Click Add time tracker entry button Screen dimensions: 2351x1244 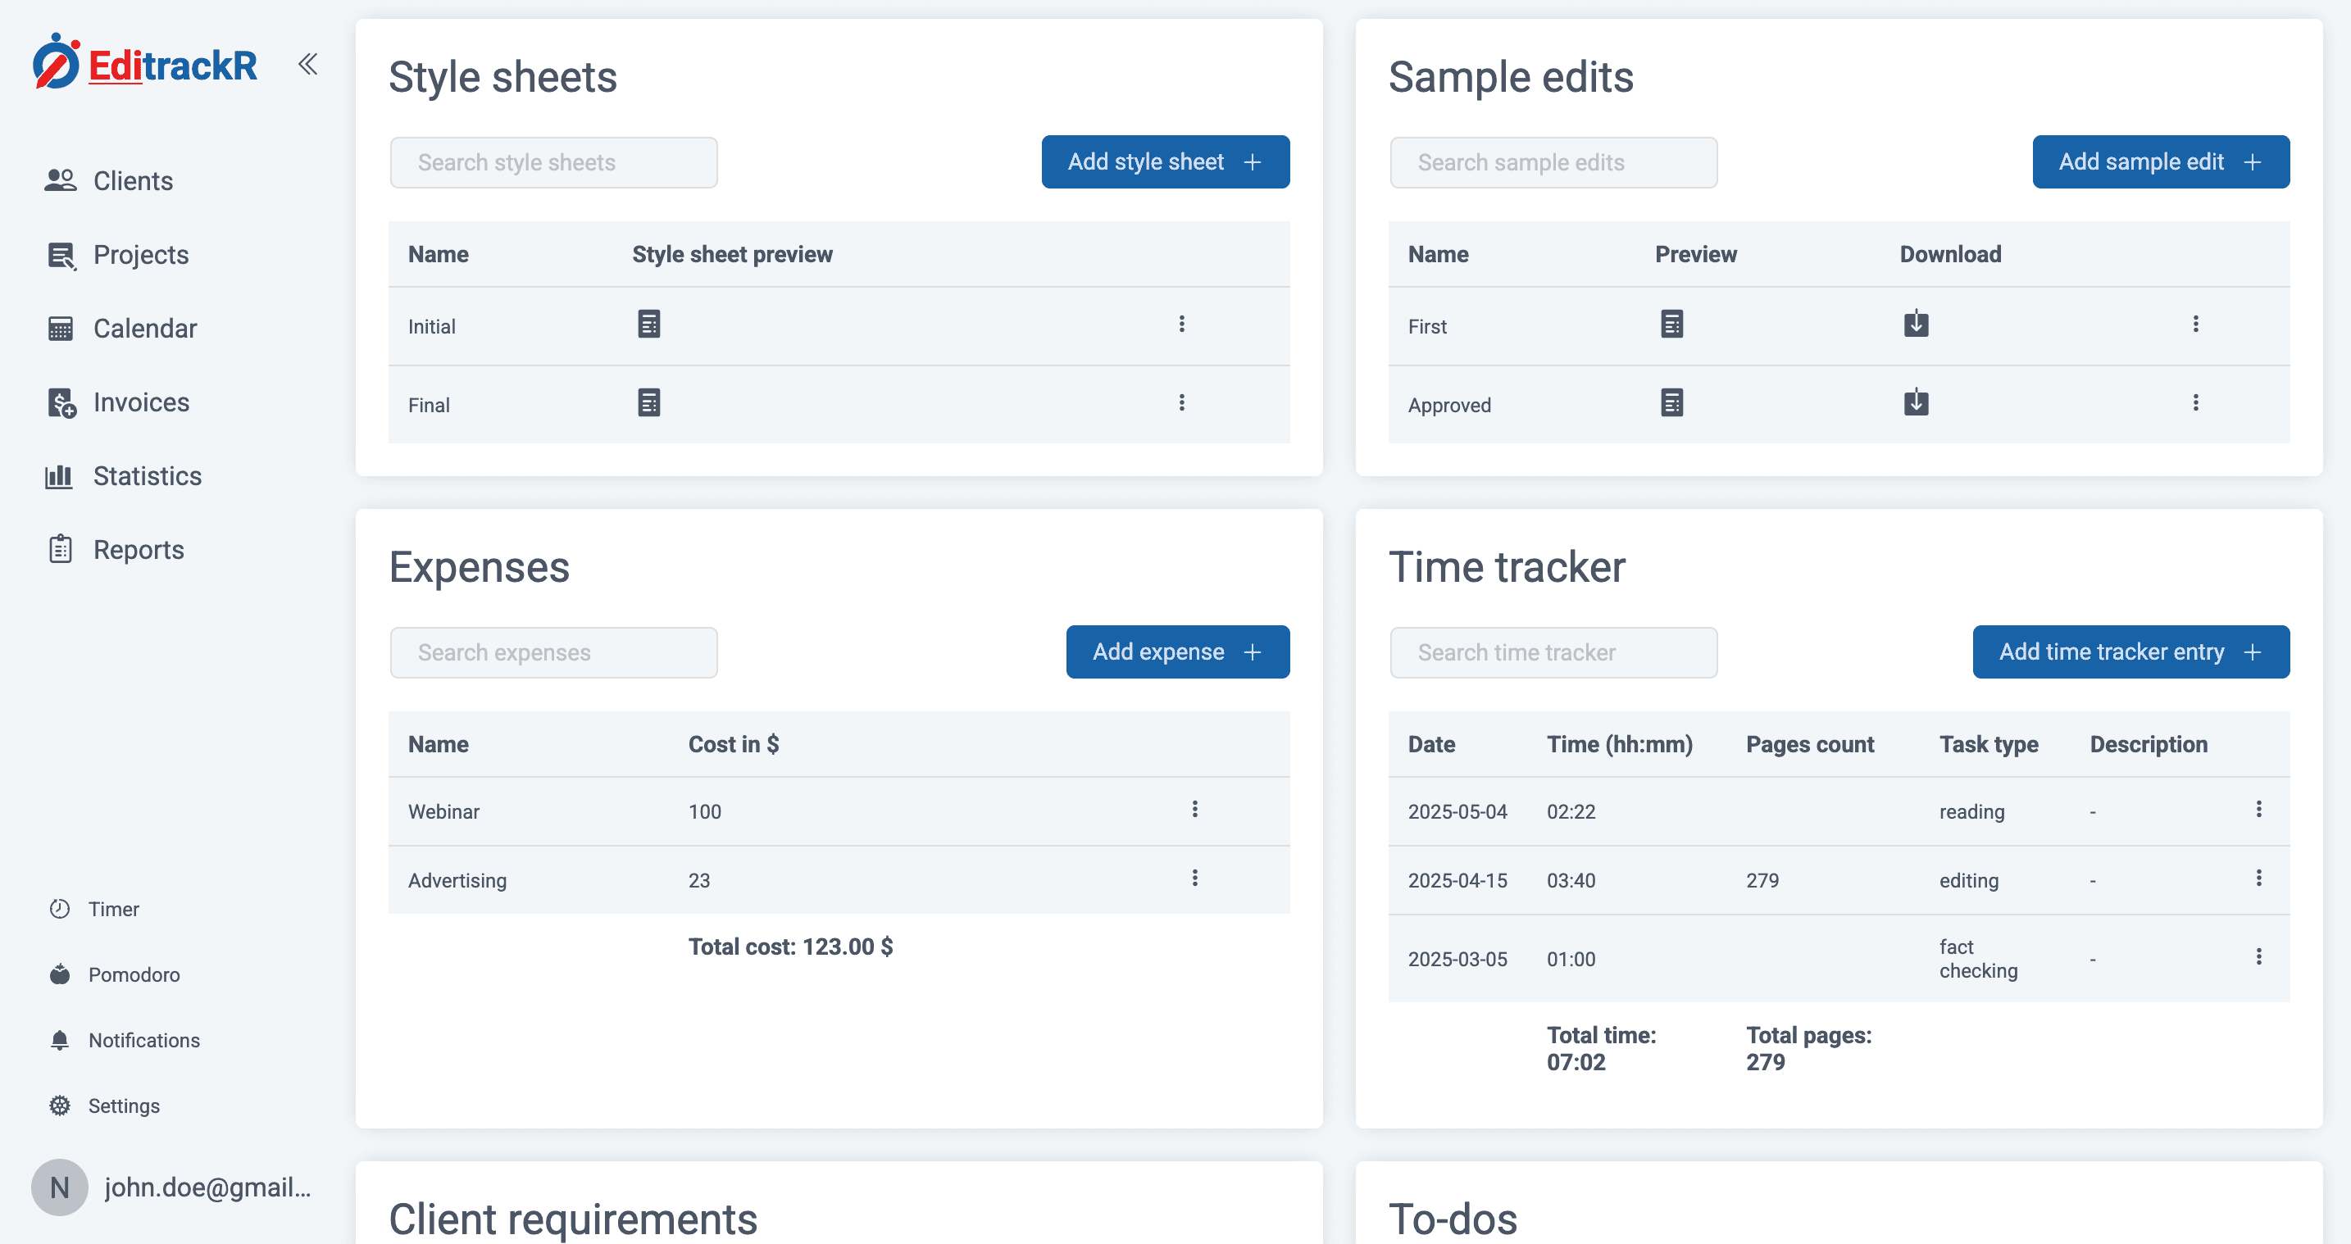coord(2130,652)
